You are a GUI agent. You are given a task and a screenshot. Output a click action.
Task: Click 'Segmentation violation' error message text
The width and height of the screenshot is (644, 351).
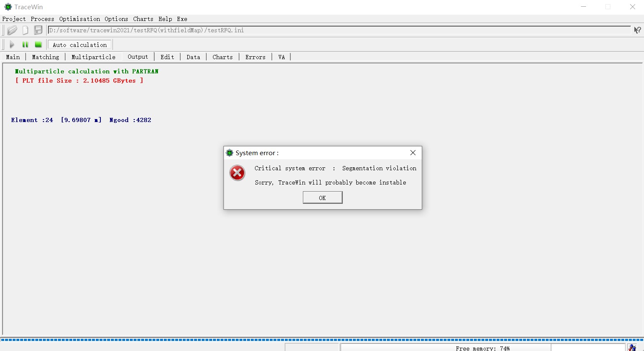[x=379, y=168]
